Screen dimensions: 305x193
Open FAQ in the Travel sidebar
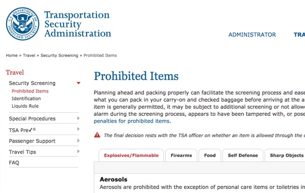(x=14, y=163)
